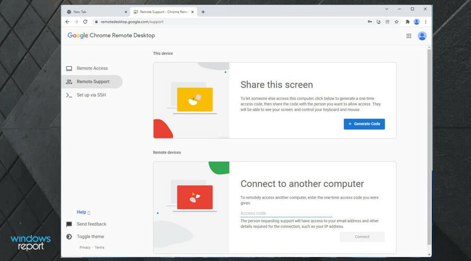Open the Help link
The width and height of the screenshot is (471, 261).
tap(83, 212)
